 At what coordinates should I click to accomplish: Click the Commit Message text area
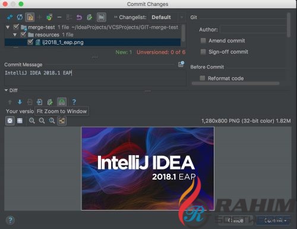[x=95, y=77]
